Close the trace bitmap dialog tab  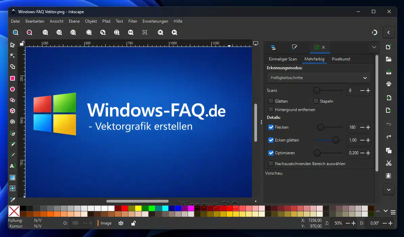[x=323, y=47]
